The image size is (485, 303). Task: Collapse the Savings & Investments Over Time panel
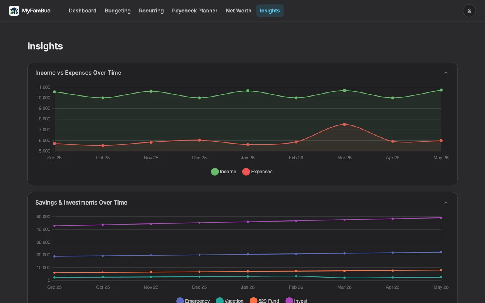(x=446, y=203)
